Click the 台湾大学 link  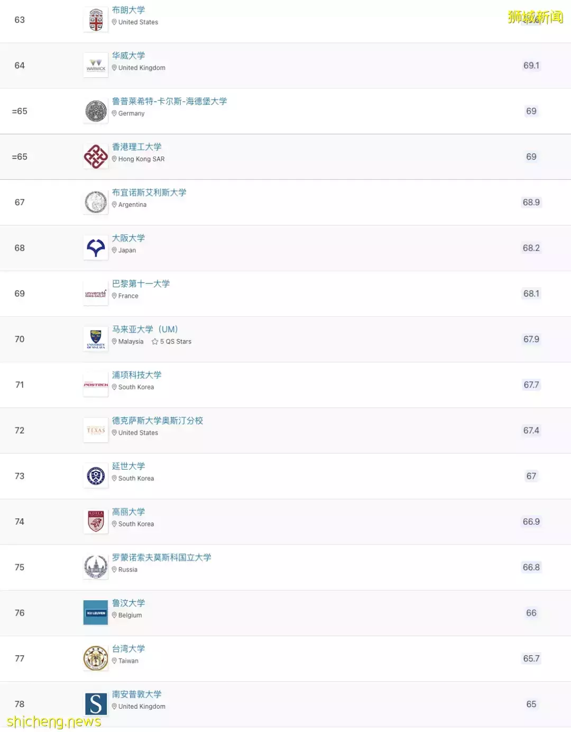coord(128,648)
